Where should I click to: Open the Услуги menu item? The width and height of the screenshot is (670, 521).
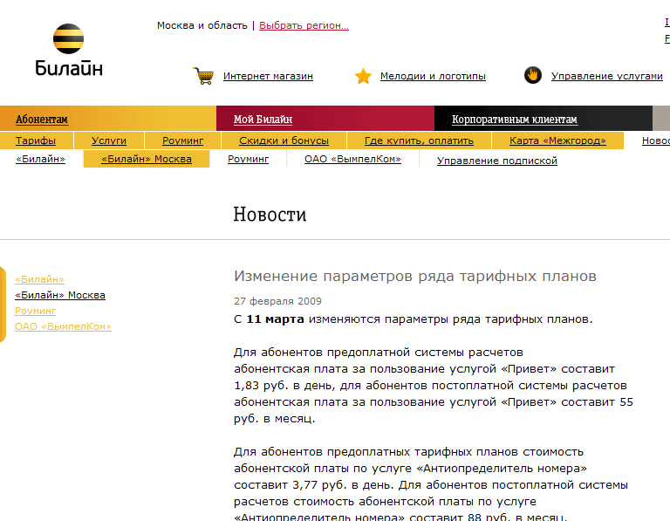pos(109,141)
